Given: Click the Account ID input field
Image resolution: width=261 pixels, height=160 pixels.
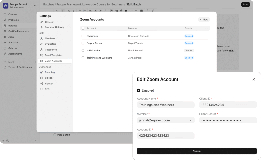Looking at the screenshot, I should pyautogui.click(x=166, y=136).
